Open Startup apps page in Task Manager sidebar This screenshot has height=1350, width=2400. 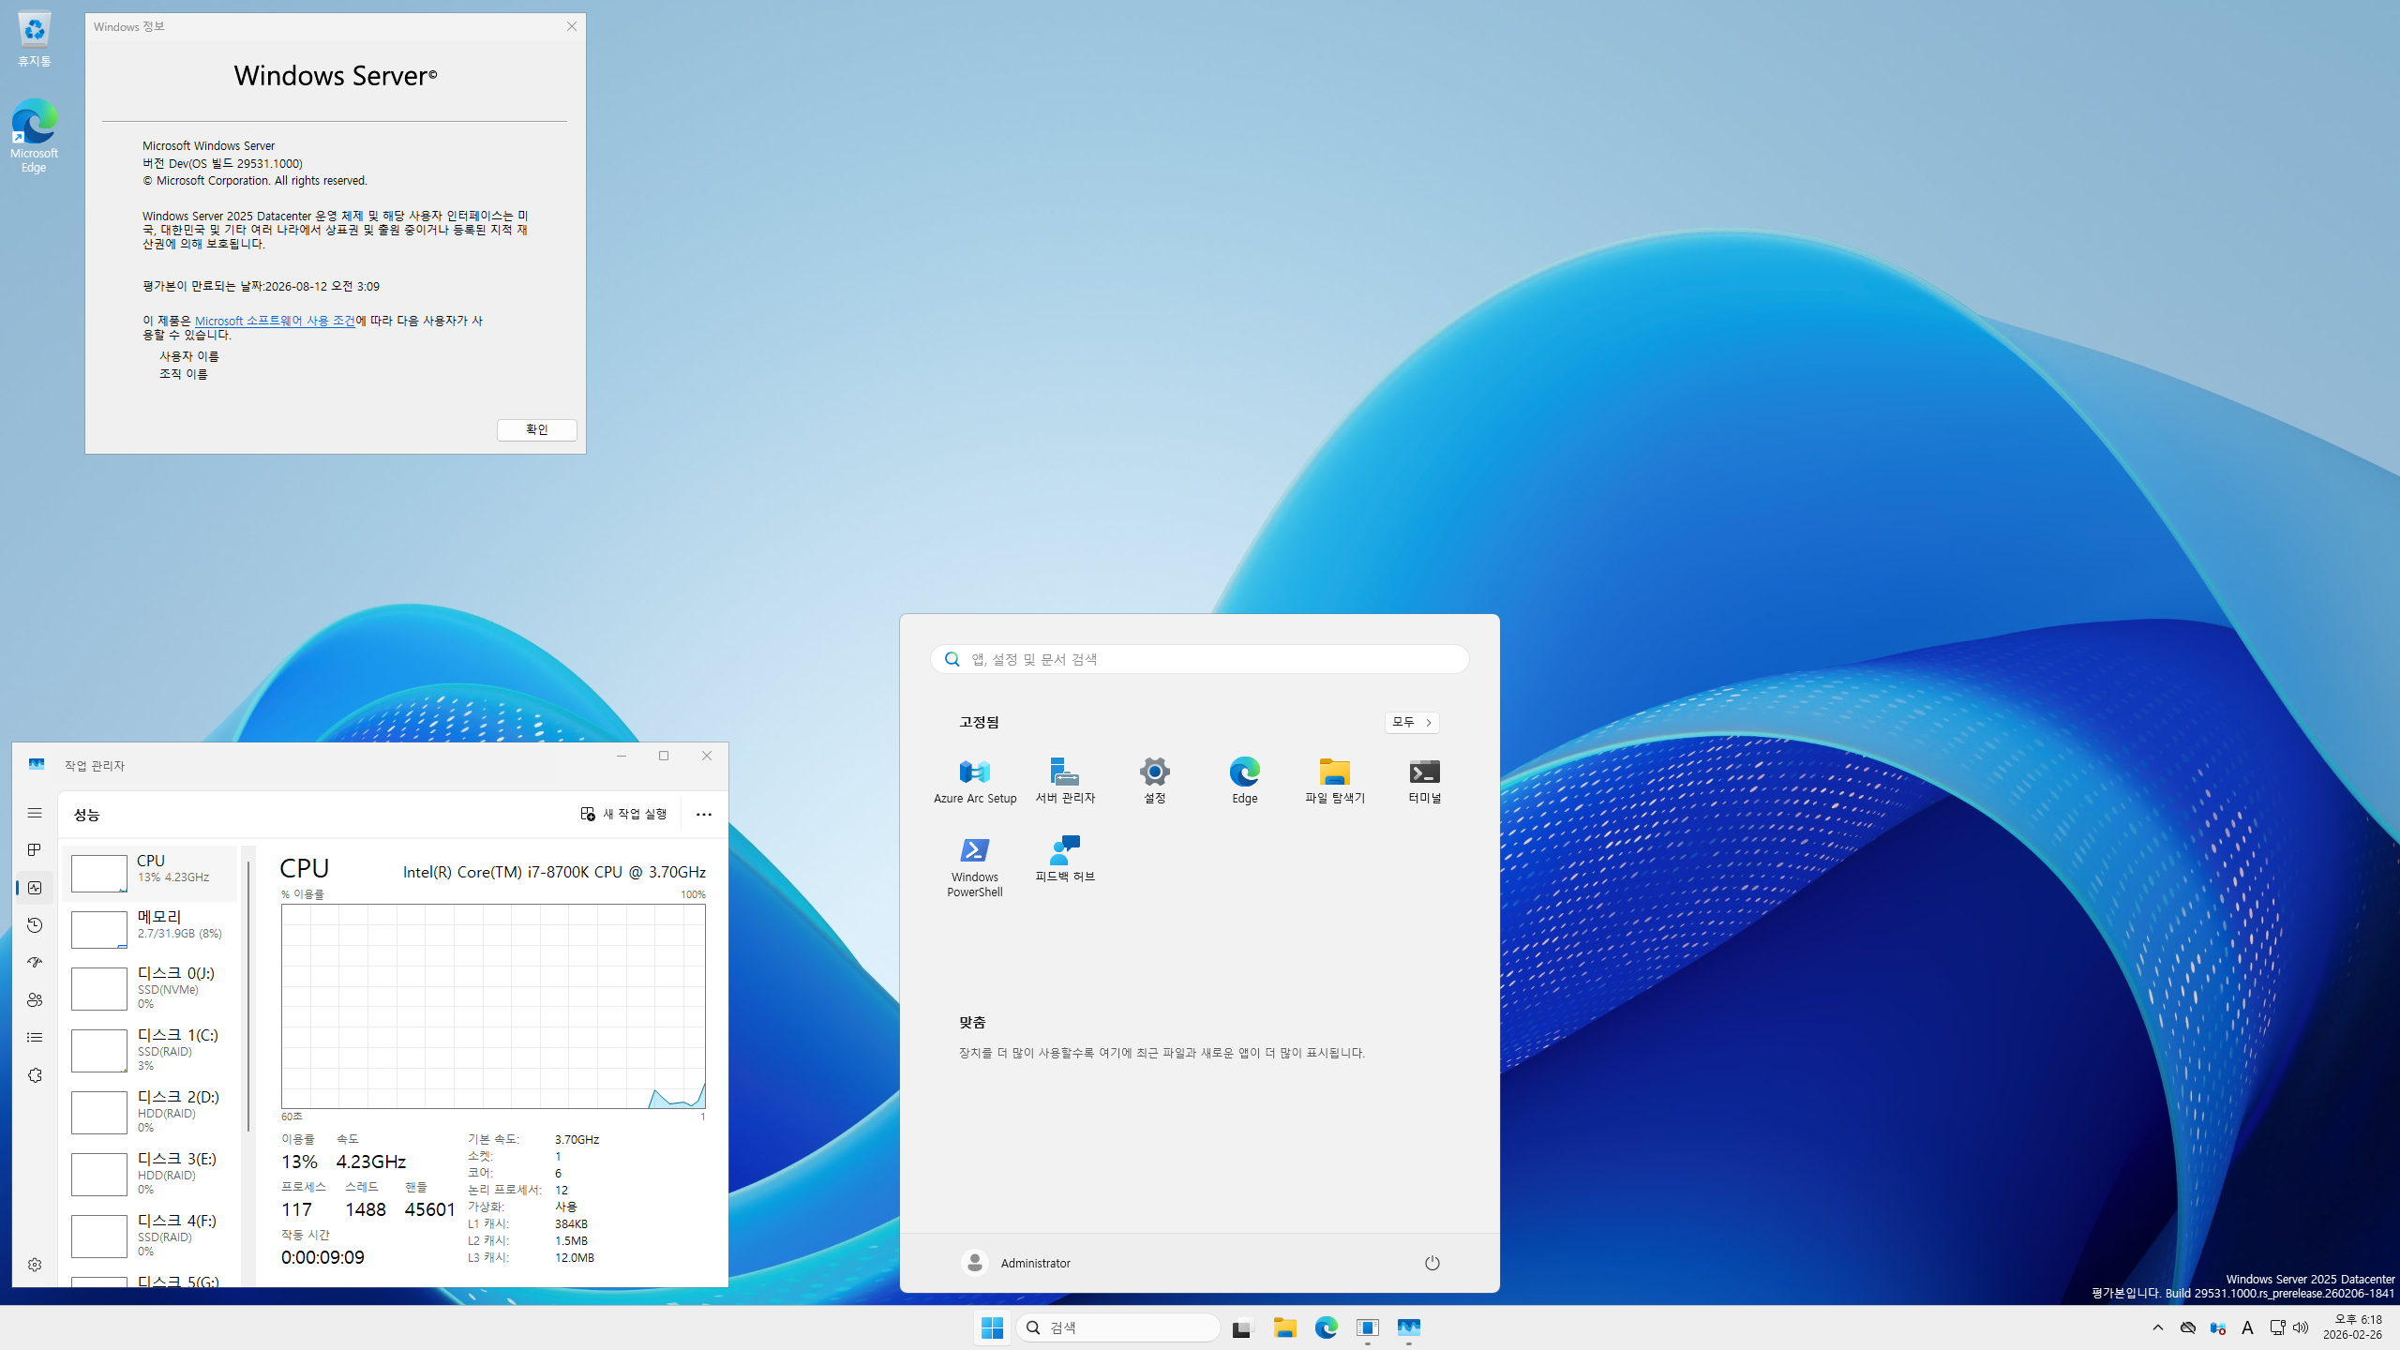click(x=35, y=963)
